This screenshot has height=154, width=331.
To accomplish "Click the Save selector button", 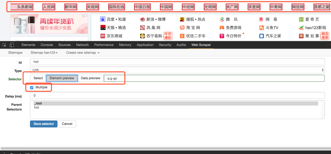I will (44, 124).
